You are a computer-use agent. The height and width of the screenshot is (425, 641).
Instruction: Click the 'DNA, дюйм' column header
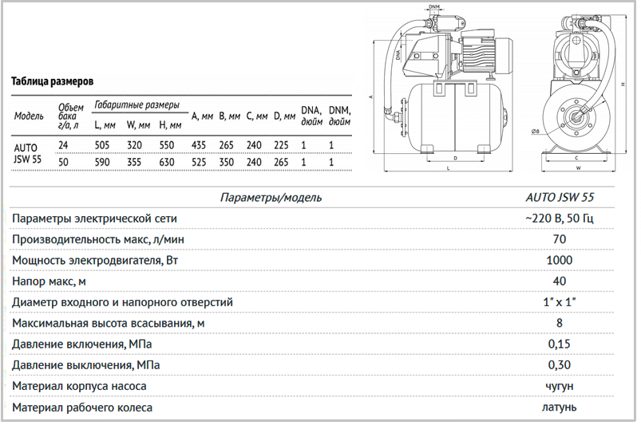pos(312,116)
